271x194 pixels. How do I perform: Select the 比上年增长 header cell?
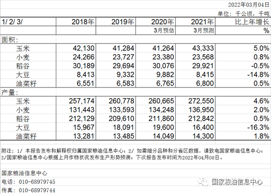[x=243, y=22]
